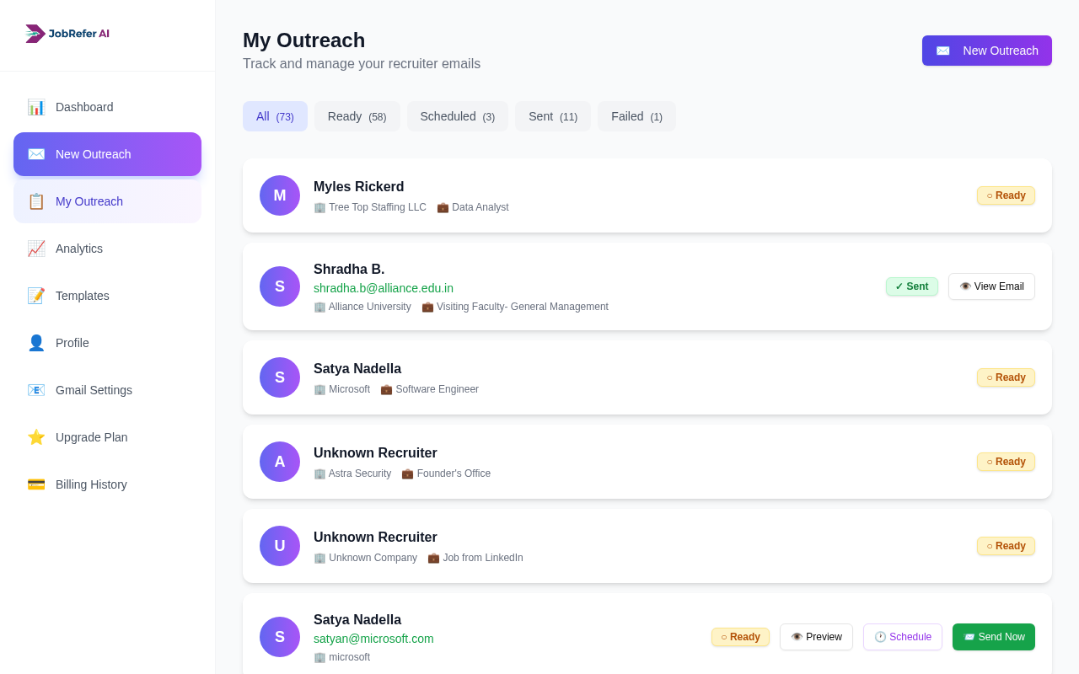Click the name Myles Rickerd
This screenshot has height=674, width=1079.
tap(359, 187)
